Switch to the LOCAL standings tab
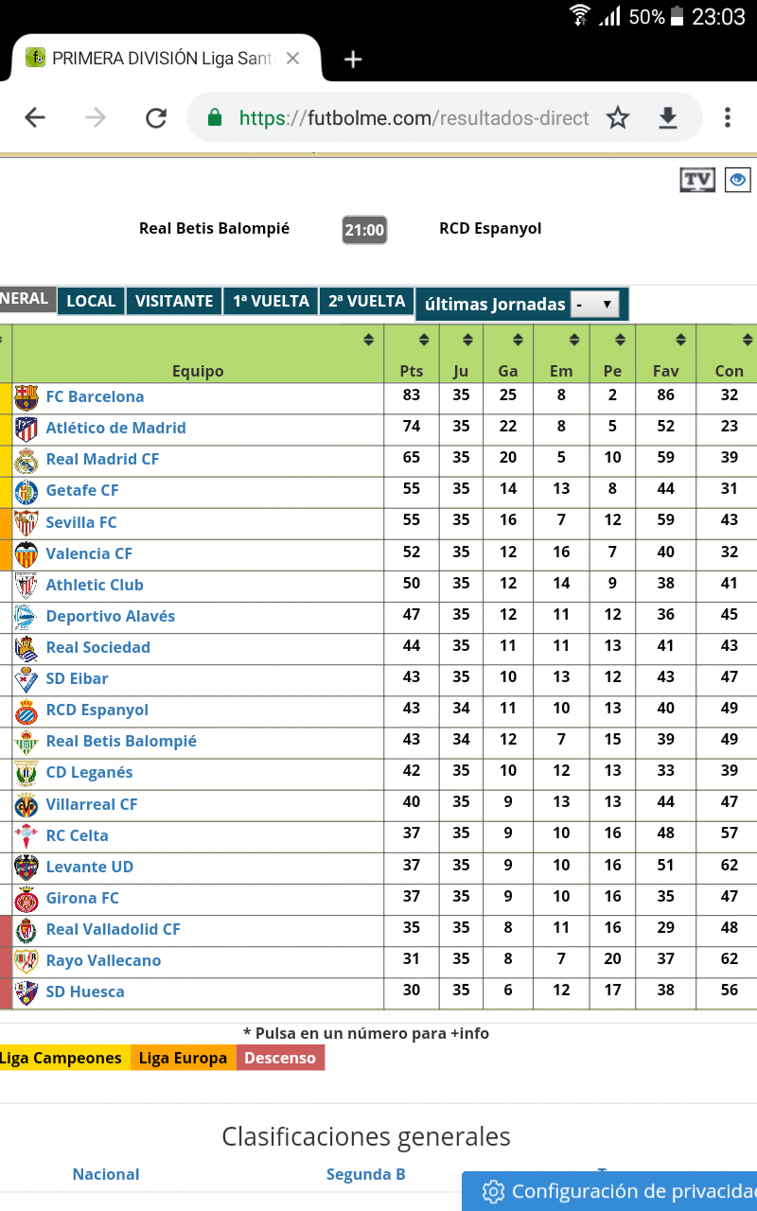Screen dimensions: 757x1211 (x=91, y=301)
